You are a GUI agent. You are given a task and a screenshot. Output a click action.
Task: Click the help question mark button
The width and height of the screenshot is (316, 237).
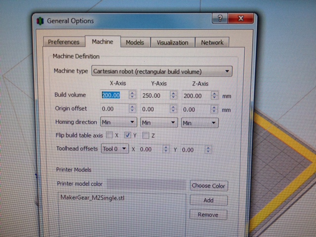220,19
